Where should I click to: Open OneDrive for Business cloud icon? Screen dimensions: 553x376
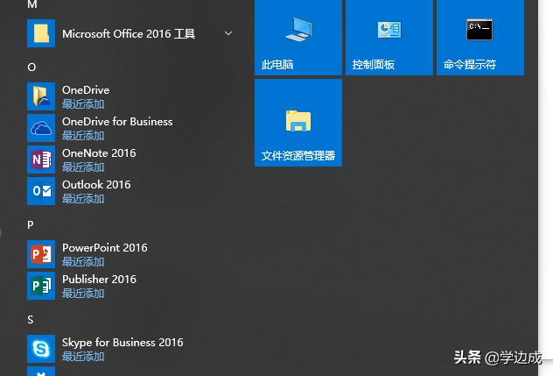(x=41, y=128)
